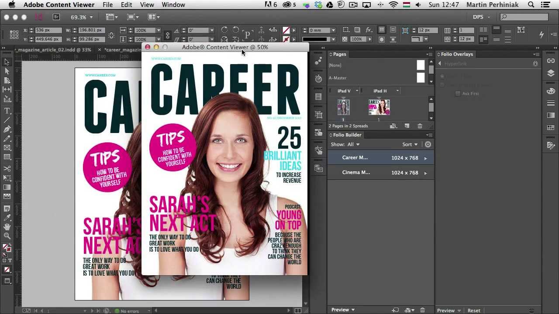559x314 pixels.
Task: Click the Reset button in Folio Overlays
Action: point(474,311)
